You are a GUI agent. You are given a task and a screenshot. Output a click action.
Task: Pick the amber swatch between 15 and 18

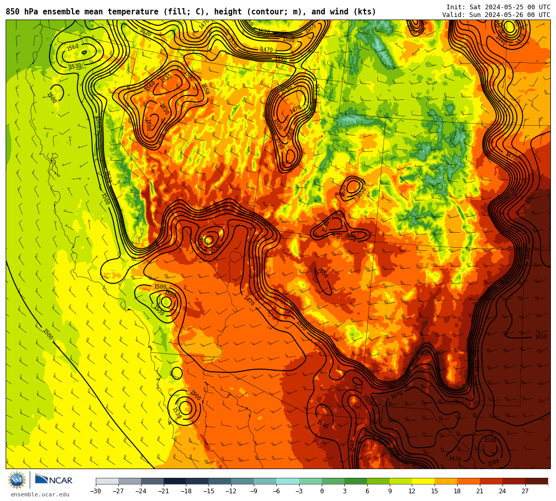(446, 481)
